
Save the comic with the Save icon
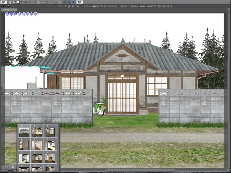pos(18,2)
